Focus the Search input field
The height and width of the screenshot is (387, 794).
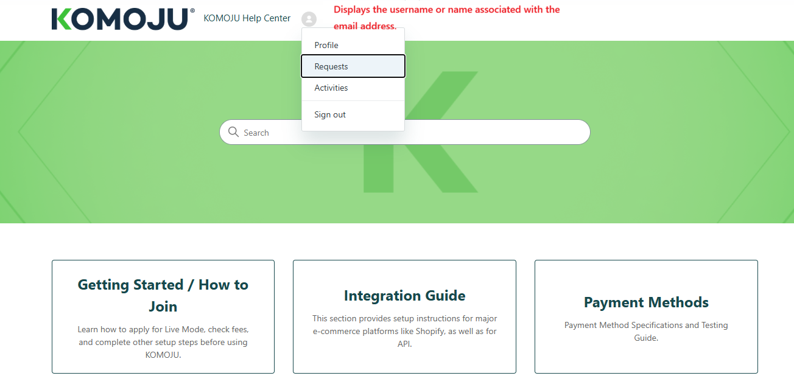487,132
